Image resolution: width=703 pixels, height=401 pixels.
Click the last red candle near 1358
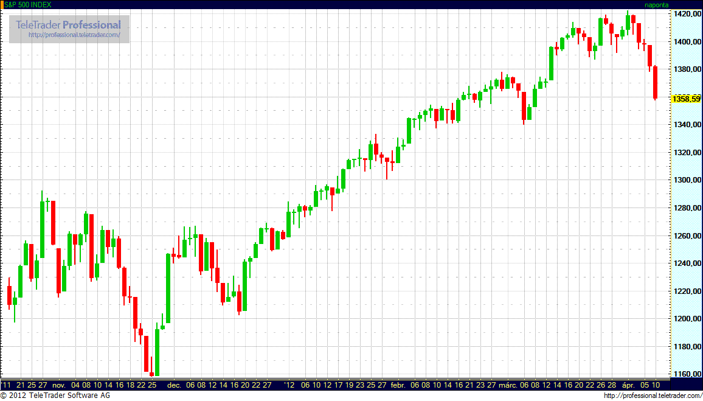(656, 83)
